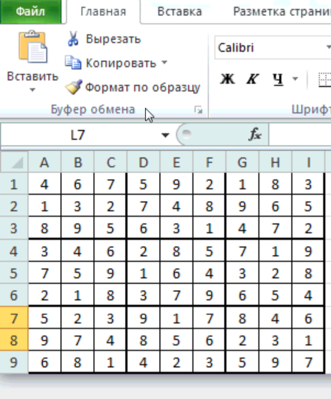Open the Разметка страницы ribbon tab
331x399 pixels.
280,12
